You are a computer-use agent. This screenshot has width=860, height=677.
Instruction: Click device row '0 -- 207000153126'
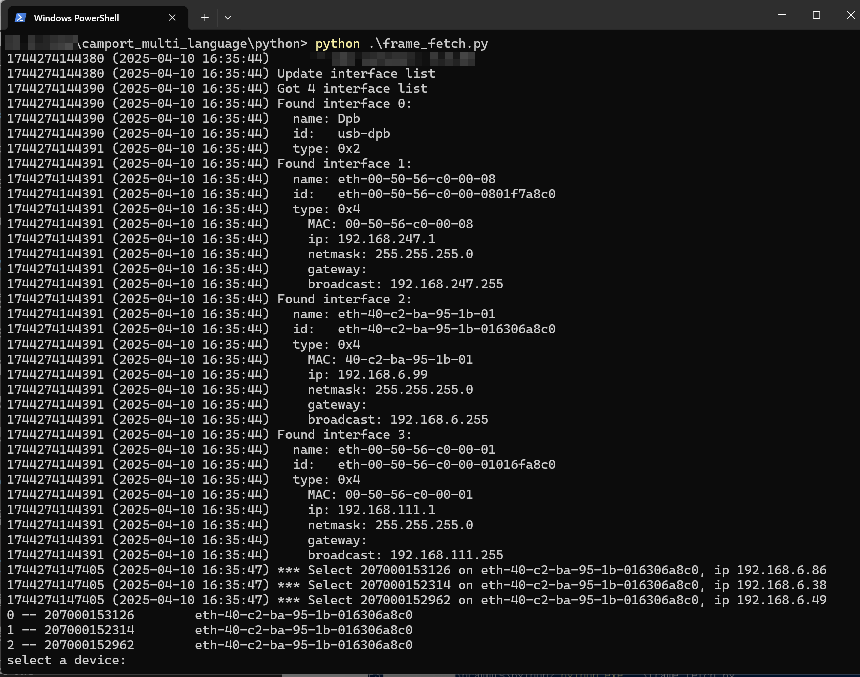210,615
